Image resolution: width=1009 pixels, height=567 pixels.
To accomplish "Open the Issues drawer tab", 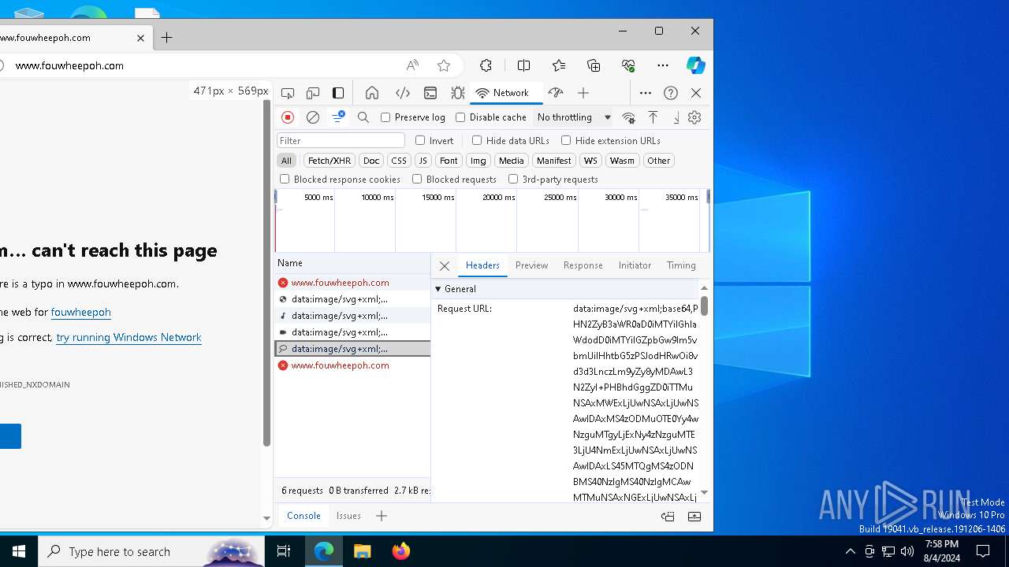I will tap(348, 516).
